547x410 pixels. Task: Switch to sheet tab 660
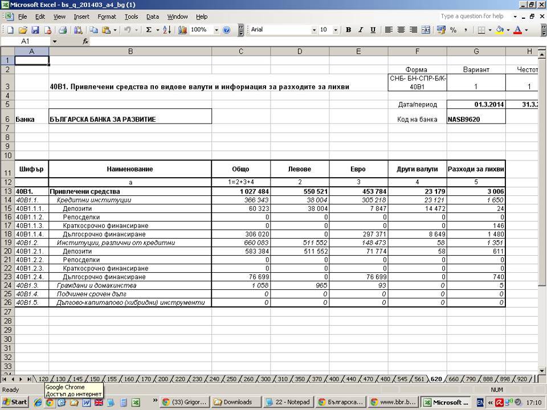453,379
